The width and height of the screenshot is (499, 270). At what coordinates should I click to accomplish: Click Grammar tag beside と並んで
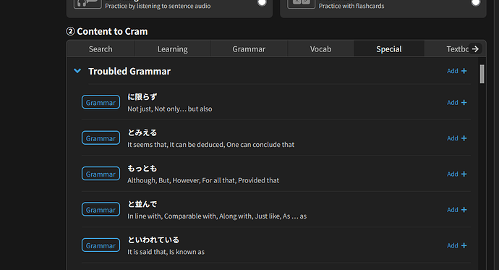(101, 210)
